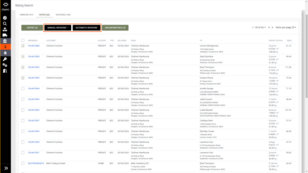Viewport: 308px width, 173px height.
Task: Click customer name Bells Trading Limited
Action: click(x=56, y=163)
